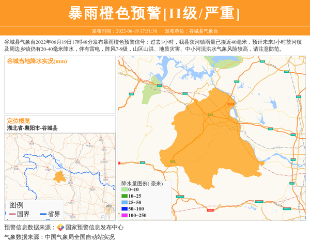This screenshot has width=310, height=243.
Task: Click 湖北省-襄阳市-谷城县 location path text
Action: (x=32, y=128)
